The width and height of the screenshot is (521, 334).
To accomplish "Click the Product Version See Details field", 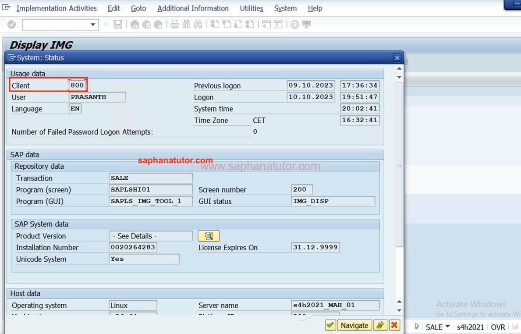I will coord(151,236).
